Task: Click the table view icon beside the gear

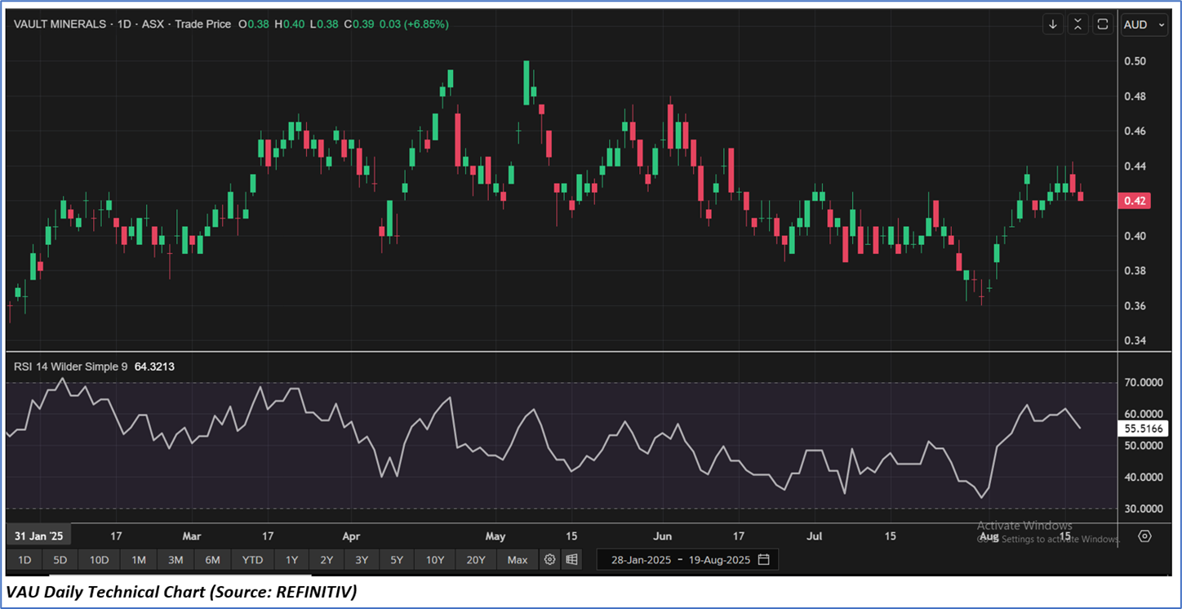Action: click(571, 560)
